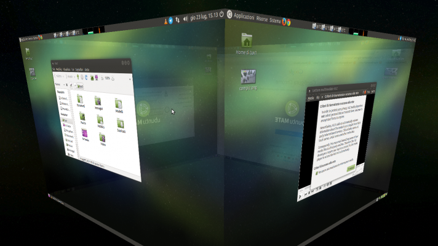
Task: Open the Applicazioni menu
Action: click(244, 17)
